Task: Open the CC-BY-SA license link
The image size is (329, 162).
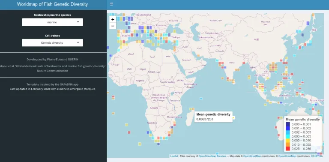Action: tap(317, 156)
